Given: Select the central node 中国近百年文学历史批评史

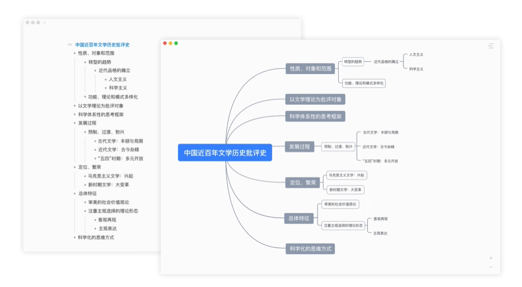Looking at the screenshot, I should click(225, 153).
